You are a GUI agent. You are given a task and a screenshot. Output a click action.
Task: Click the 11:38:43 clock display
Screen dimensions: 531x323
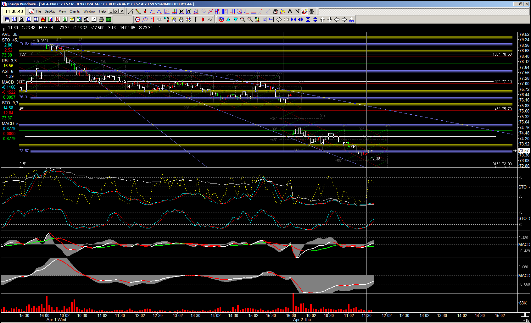(14, 11)
